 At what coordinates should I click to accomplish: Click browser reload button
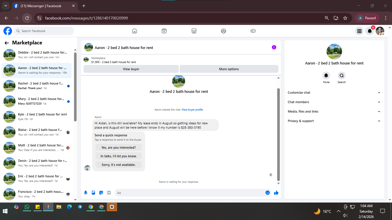pyautogui.click(x=27, y=18)
